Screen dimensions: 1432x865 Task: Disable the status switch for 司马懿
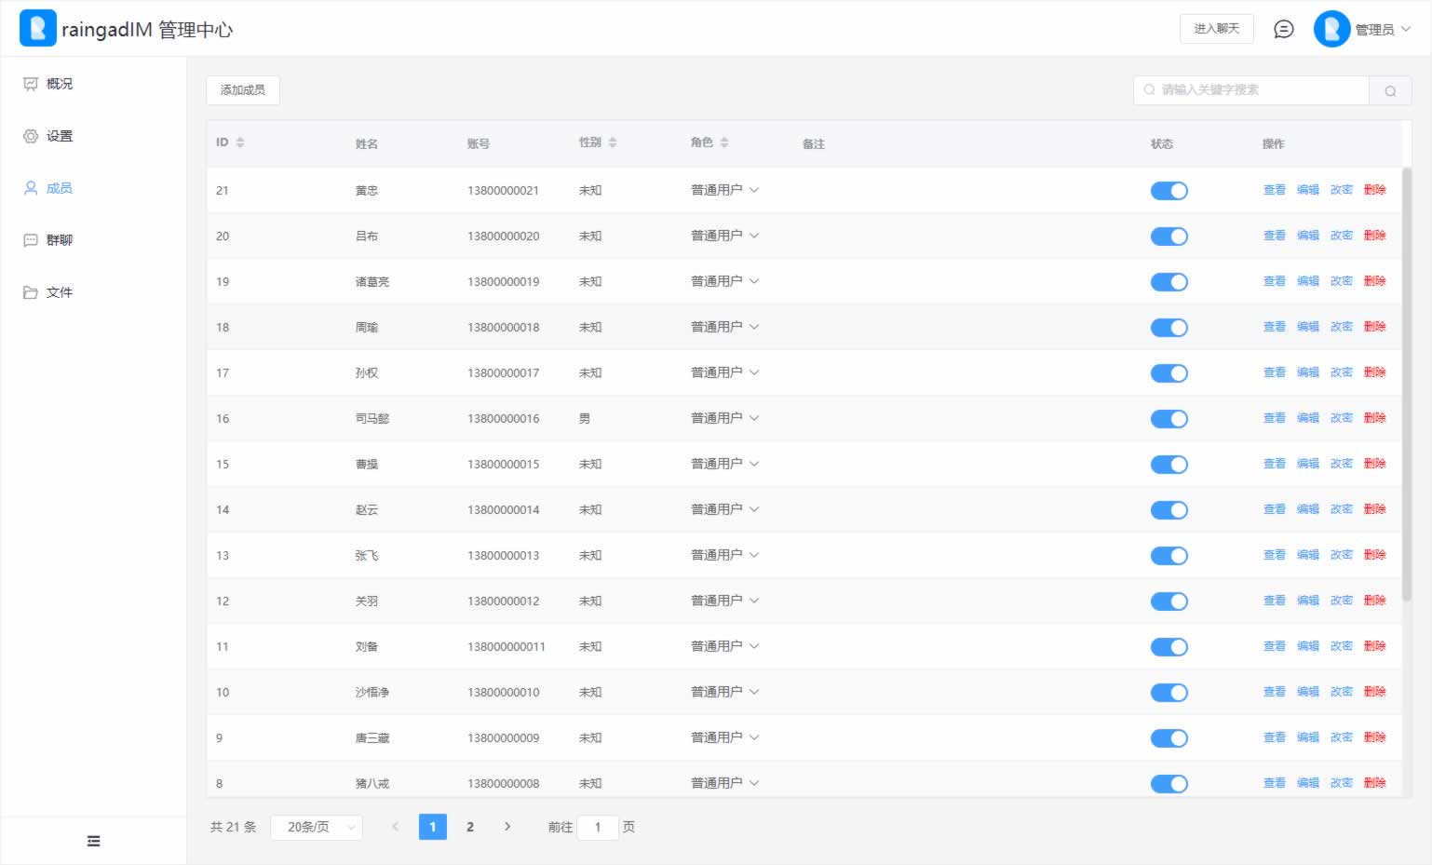point(1169,419)
